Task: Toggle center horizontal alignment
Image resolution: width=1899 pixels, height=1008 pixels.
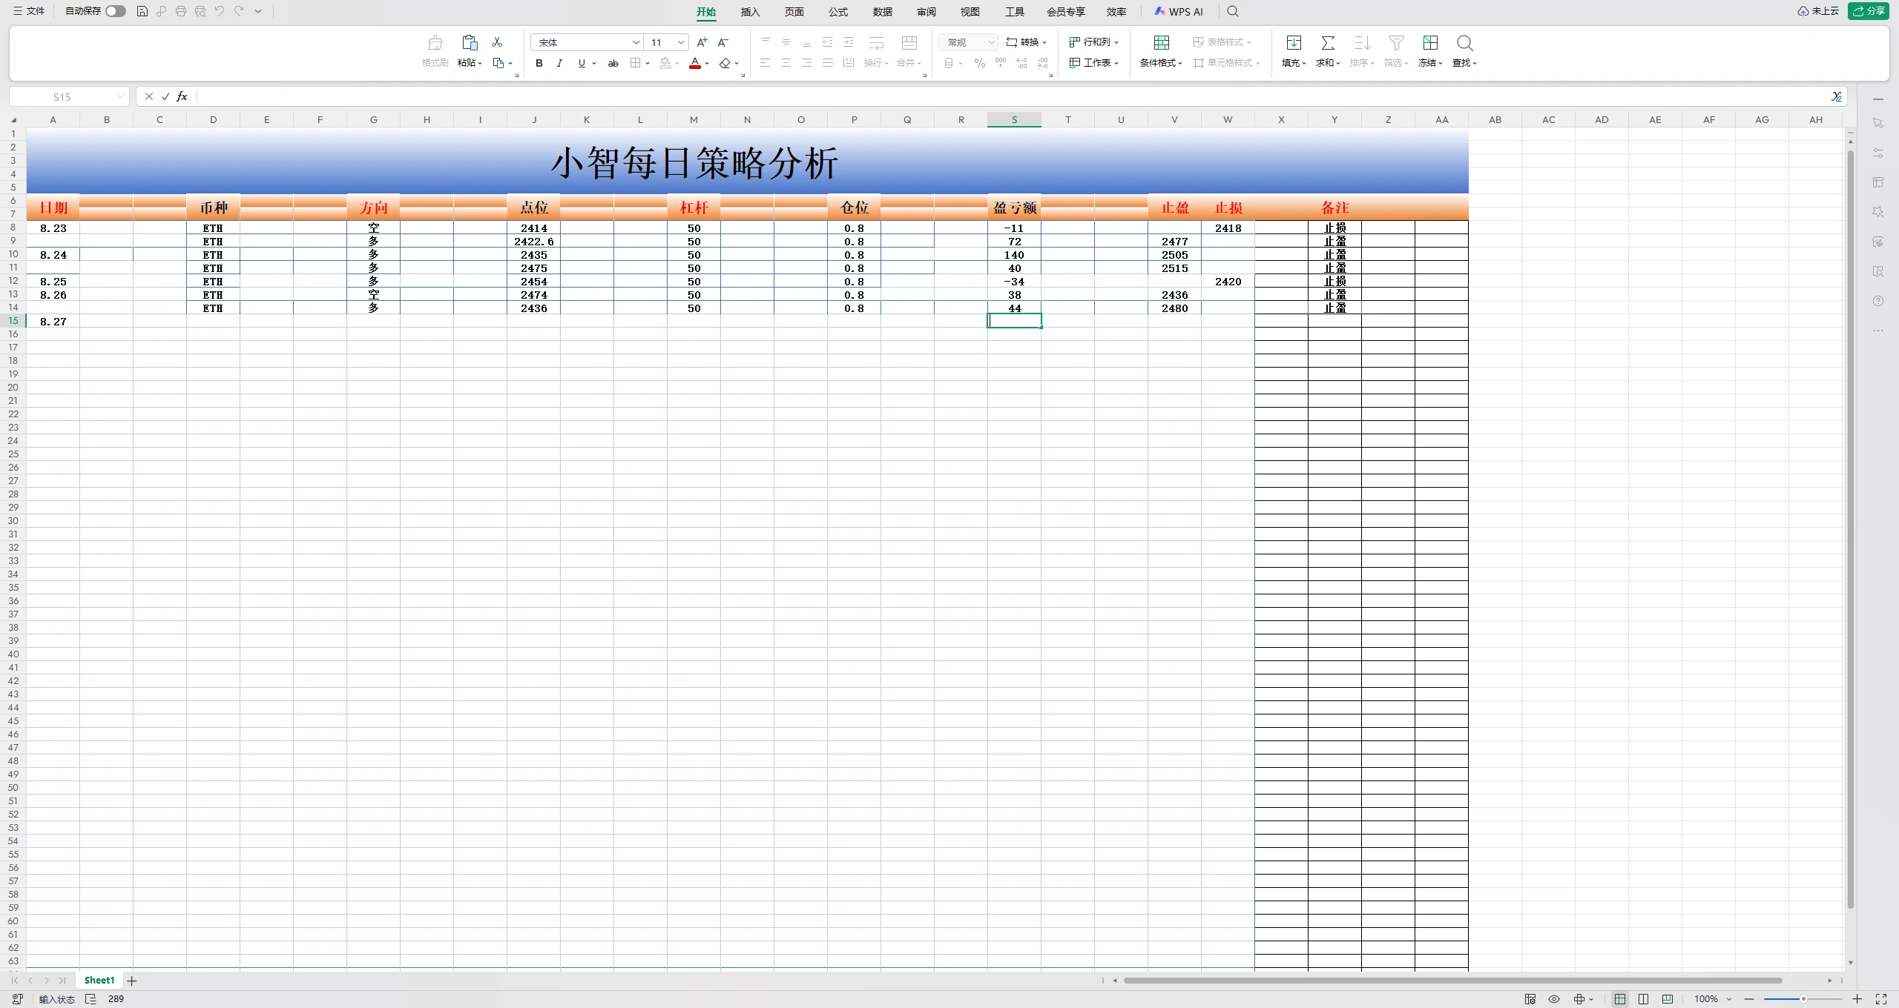Action: point(786,63)
